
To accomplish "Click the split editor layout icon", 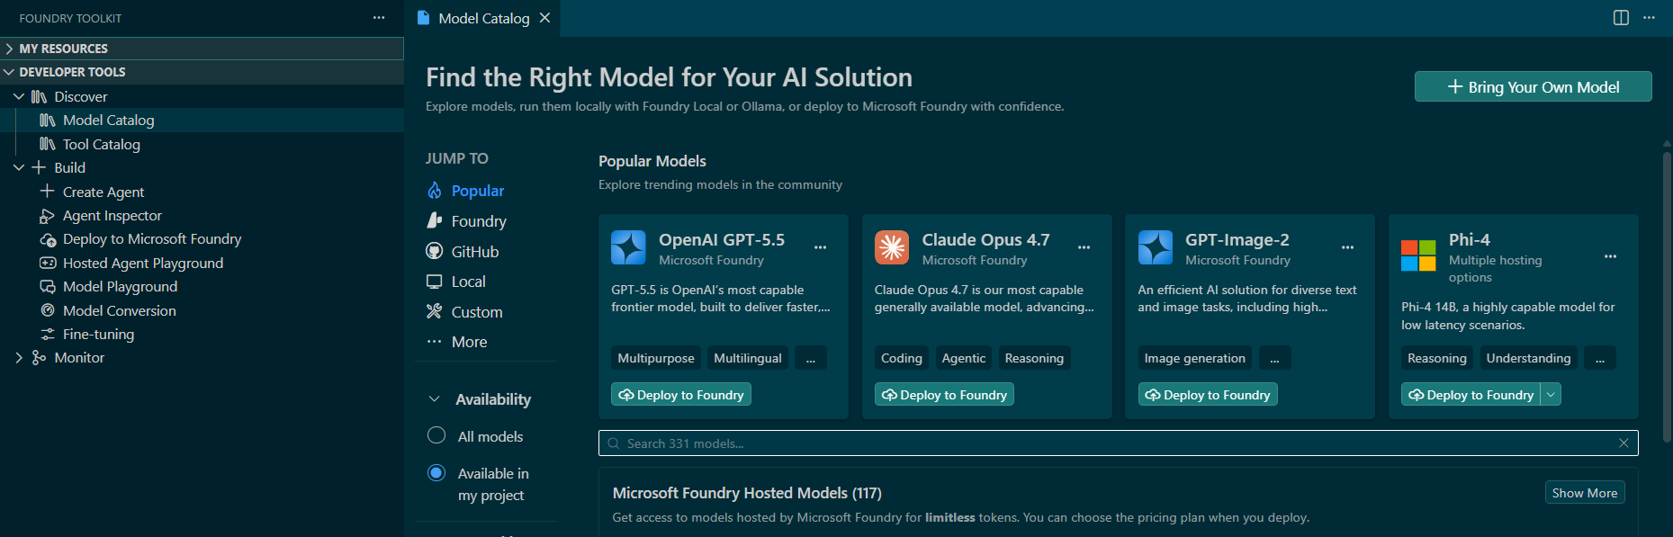I will click(x=1621, y=18).
